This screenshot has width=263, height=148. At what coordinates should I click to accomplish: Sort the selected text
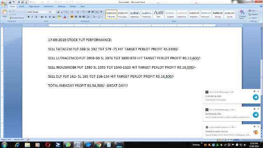click(97, 12)
